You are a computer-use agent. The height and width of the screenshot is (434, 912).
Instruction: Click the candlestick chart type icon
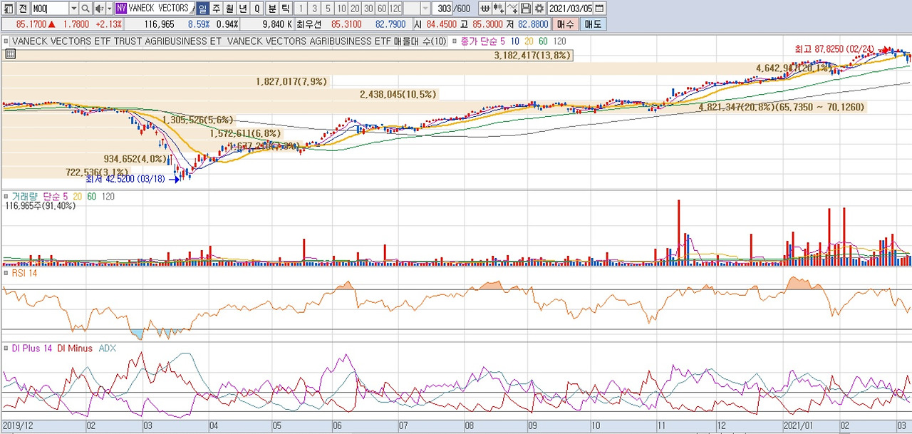tap(498, 9)
